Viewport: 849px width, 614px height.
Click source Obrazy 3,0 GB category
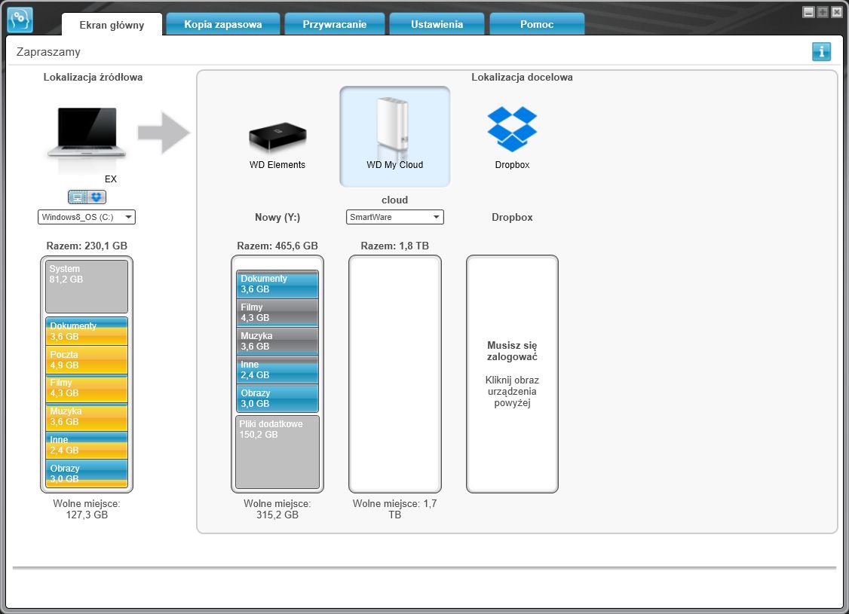coord(87,473)
